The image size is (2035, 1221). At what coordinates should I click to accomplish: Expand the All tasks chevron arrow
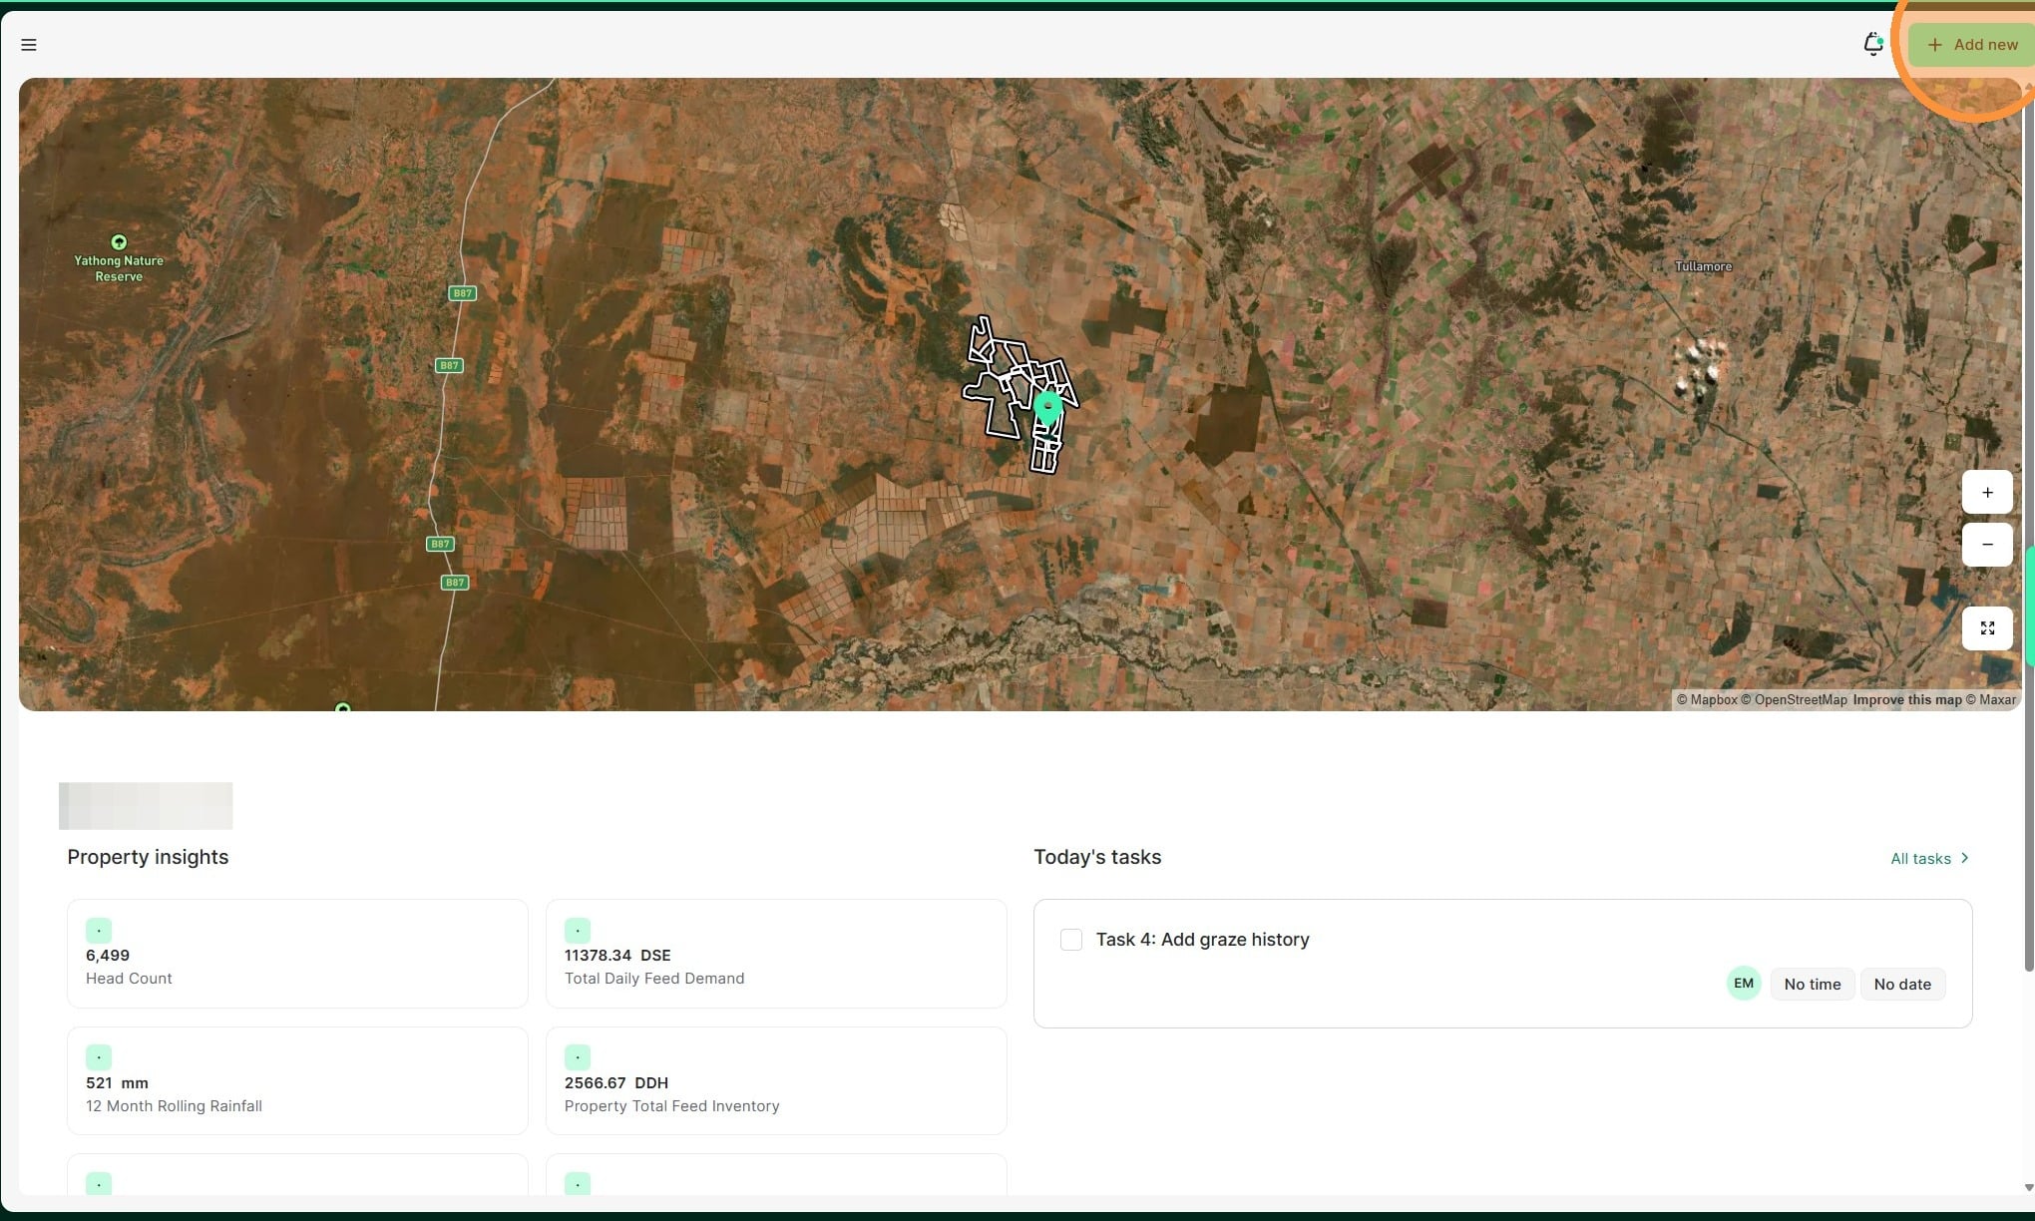click(1964, 858)
